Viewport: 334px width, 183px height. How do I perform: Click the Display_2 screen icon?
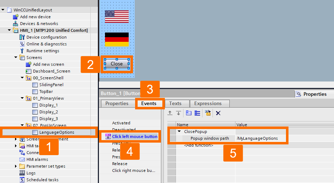tap(35, 112)
